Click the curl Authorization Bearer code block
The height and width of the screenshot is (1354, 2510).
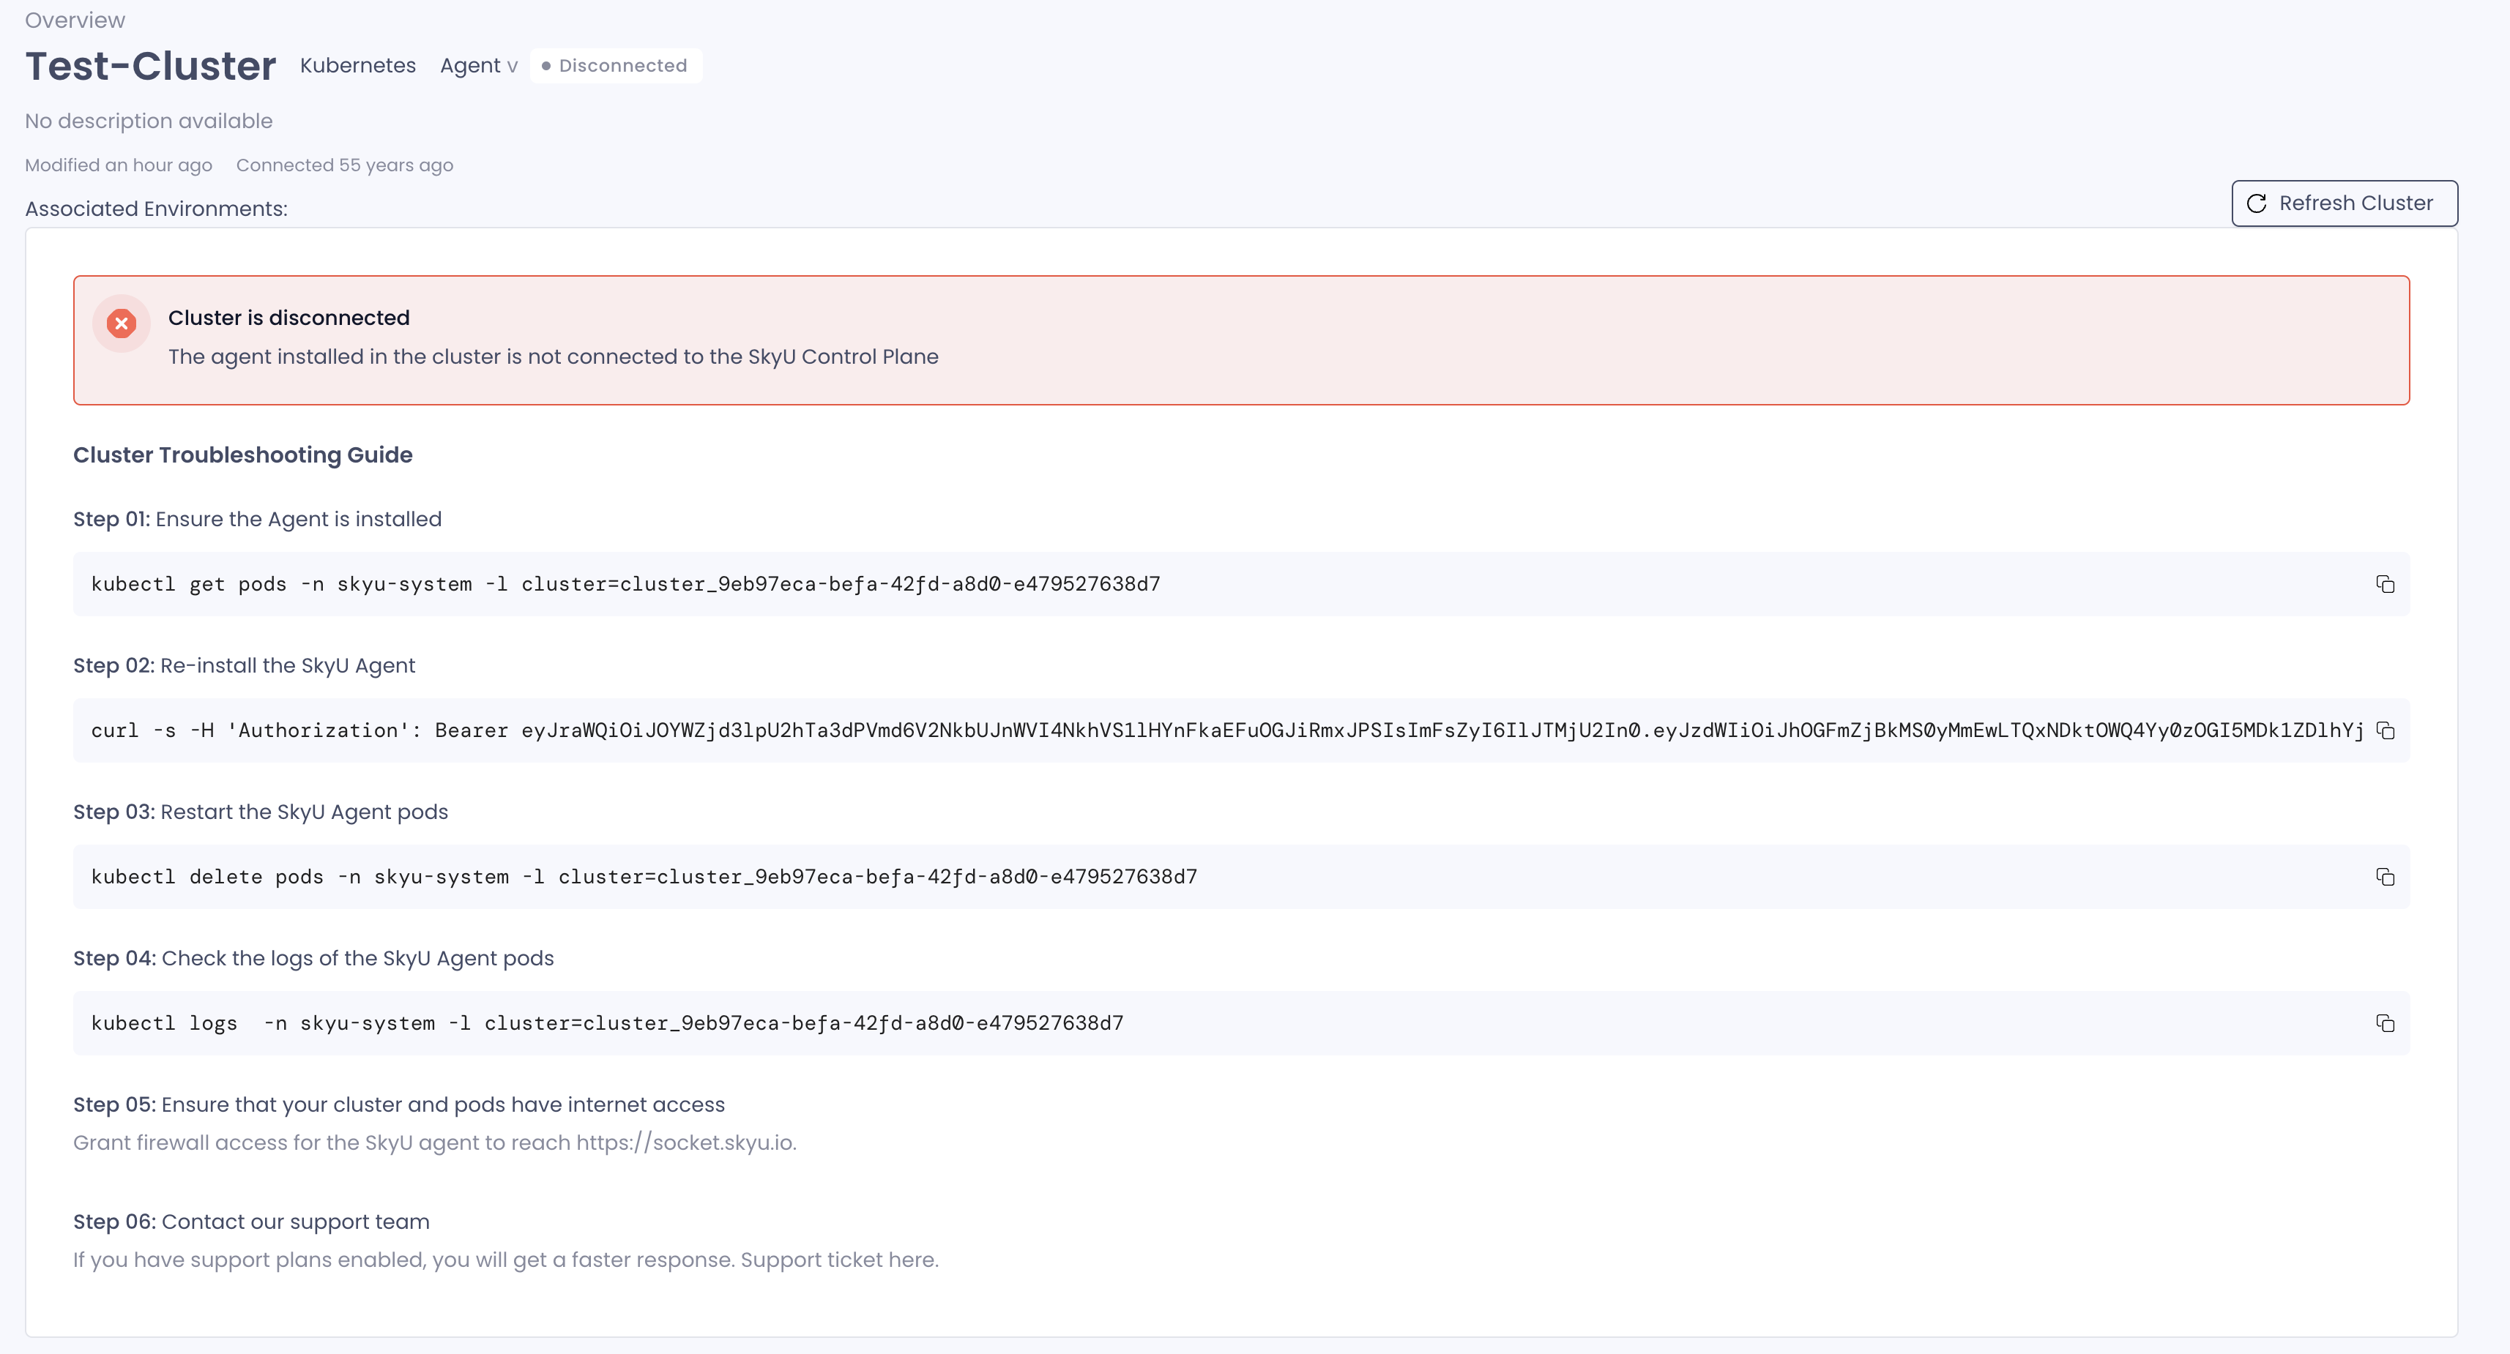(1241, 730)
